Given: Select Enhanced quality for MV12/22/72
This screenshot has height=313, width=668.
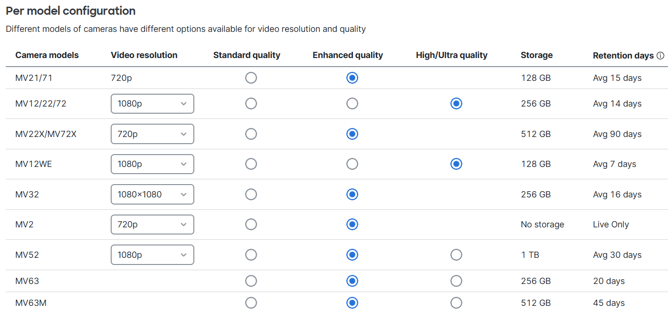Looking at the screenshot, I should 352,104.
